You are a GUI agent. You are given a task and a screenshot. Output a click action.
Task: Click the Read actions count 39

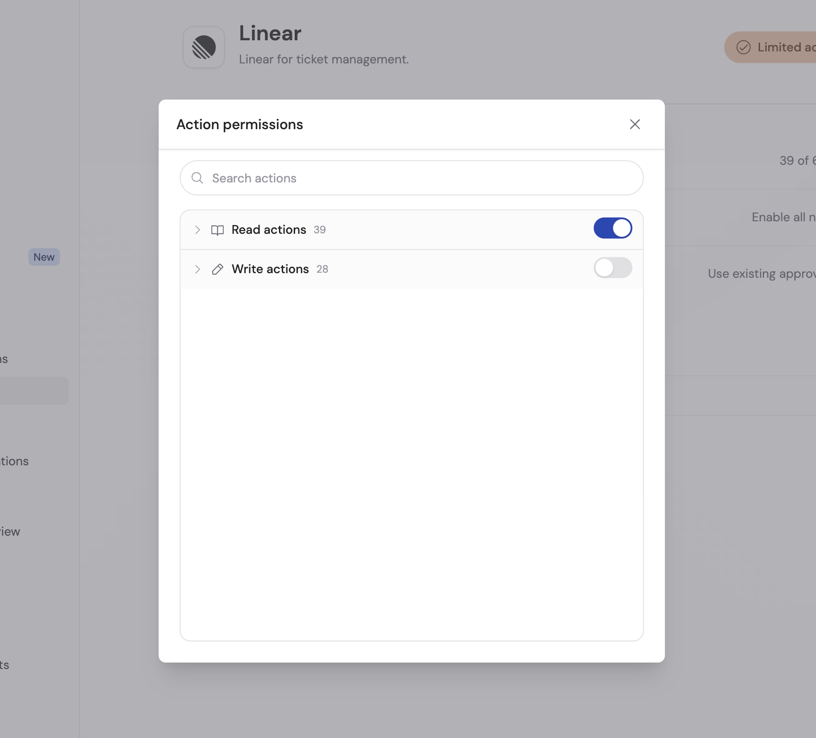click(x=320, y=230)
